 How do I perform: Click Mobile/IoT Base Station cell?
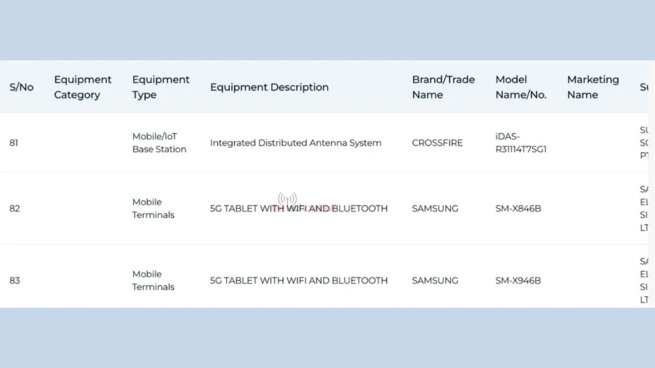(159, 143)
